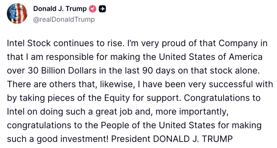The width and height of the screenshot is (277, 148).
Task: Click the red verified checkmark badge
Action: click(93, 9)
